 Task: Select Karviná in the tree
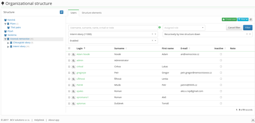(x=11, y=20)
